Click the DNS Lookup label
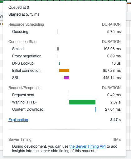Image resolution: width=131 pixels, height=159 pixels. 23,63
